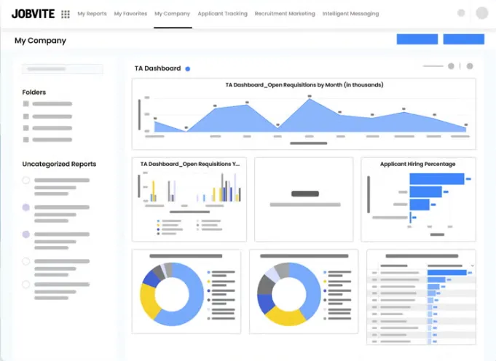496x361 pixels.
Task: Expand the chevron in table header
Action: click(x=472, y=266)
